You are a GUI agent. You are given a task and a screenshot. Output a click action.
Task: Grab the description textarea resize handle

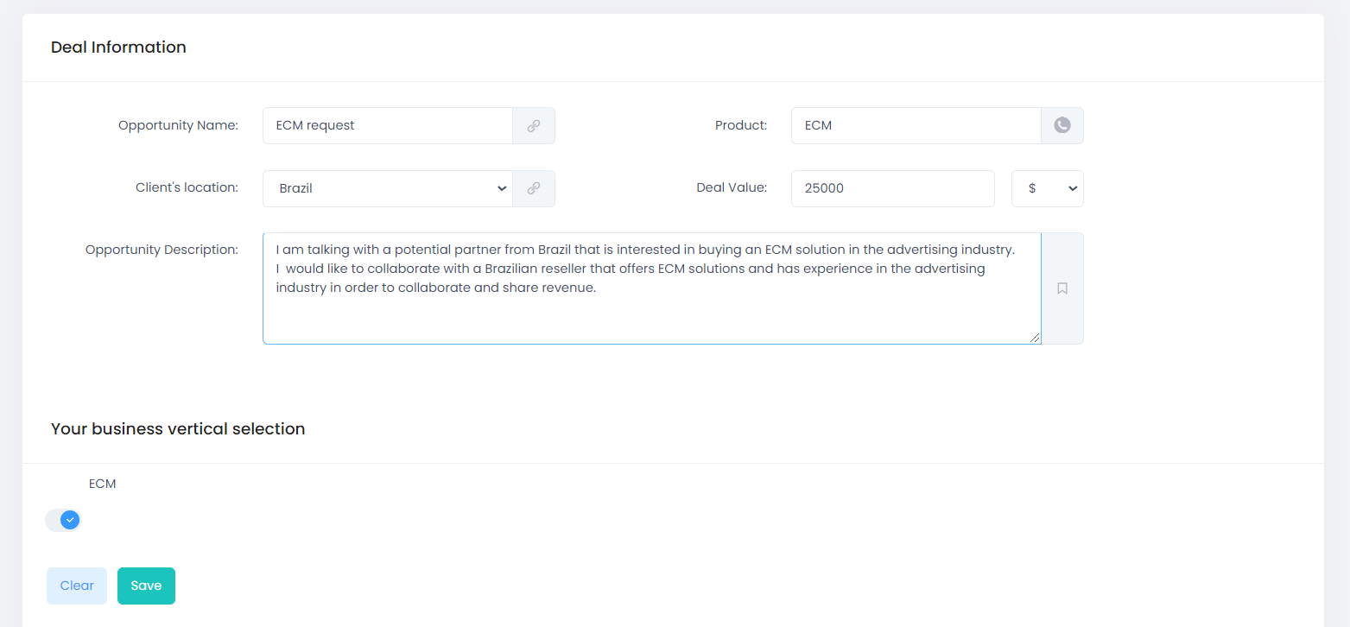tap(1035, 338)
